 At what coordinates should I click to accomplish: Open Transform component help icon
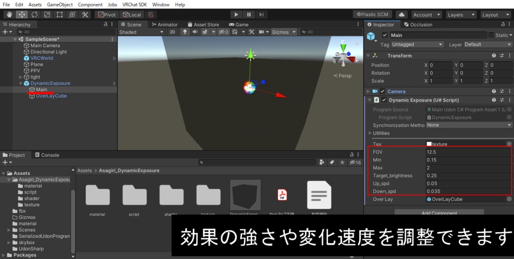(x=494, y=56)
